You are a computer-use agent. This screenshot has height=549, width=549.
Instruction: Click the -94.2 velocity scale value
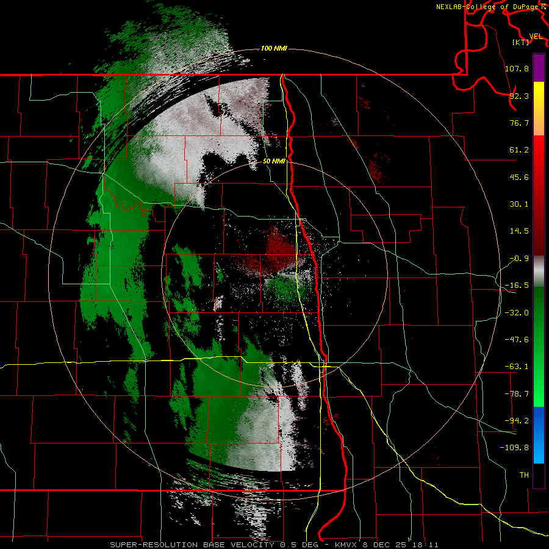(x=517, y=421)
